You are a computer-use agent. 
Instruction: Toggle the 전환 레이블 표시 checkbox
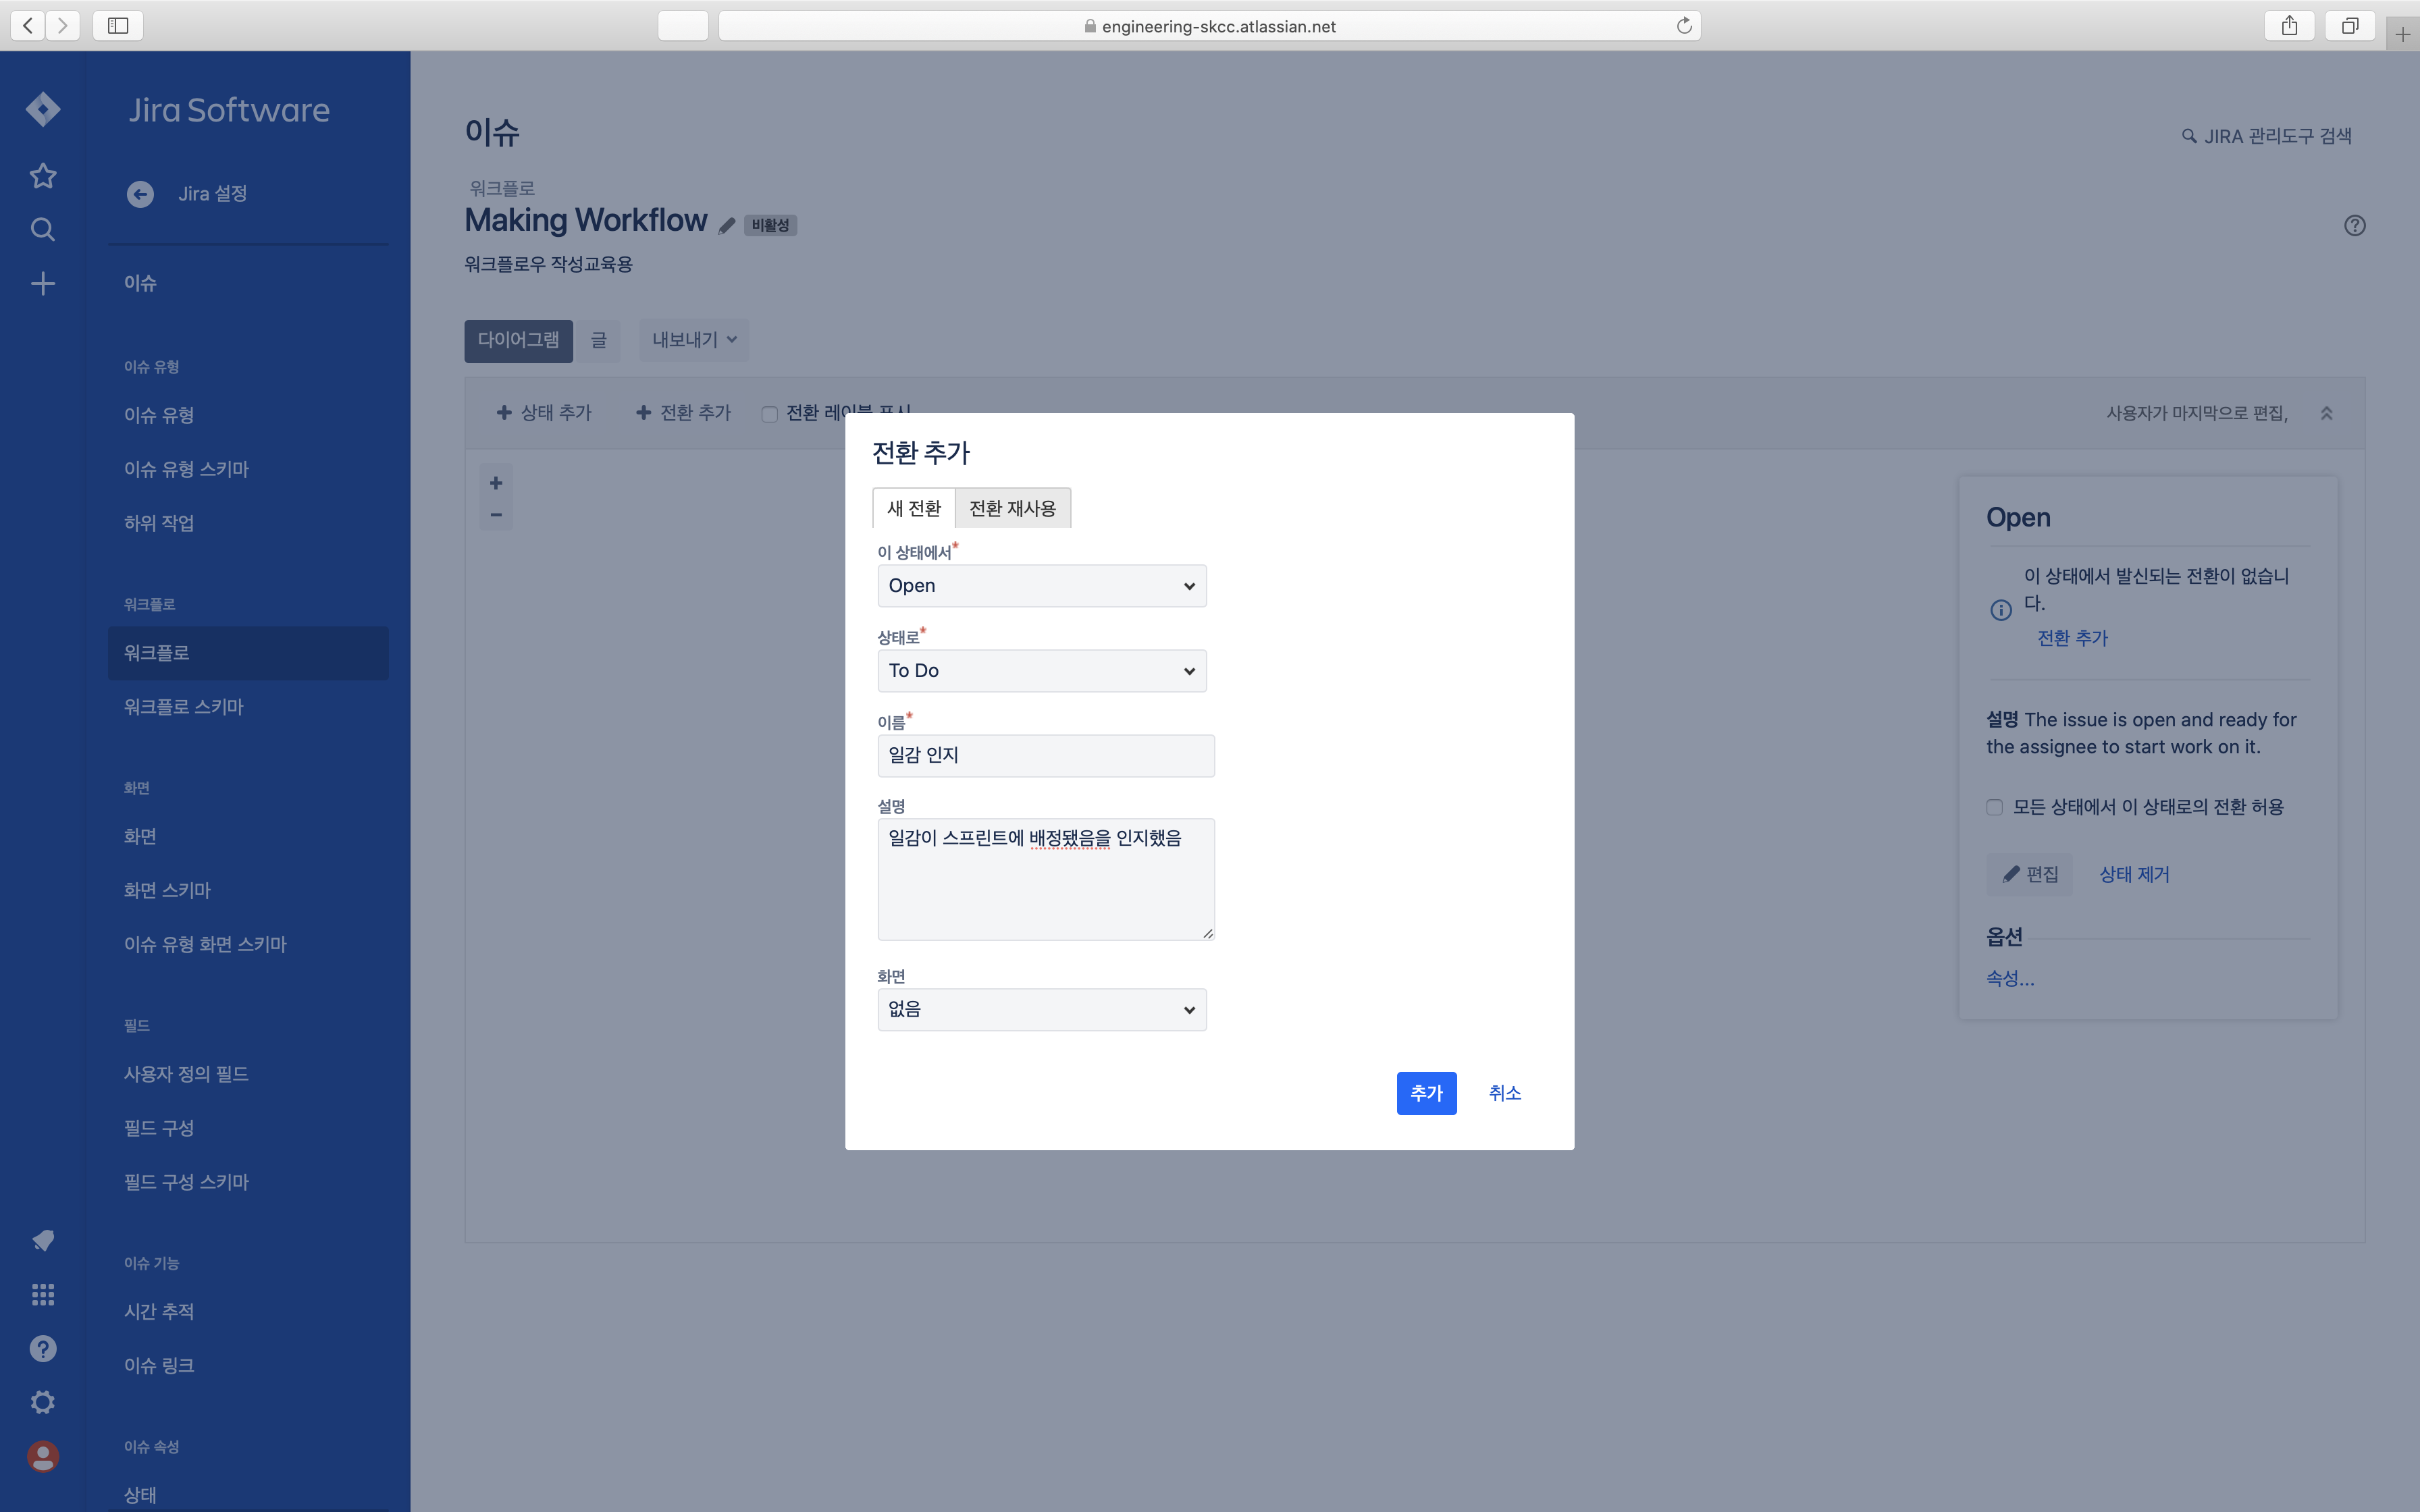(x=769, y=414)
